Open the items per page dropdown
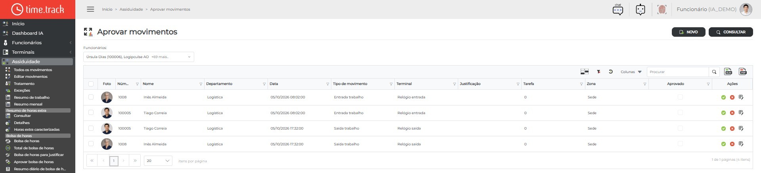Viewport: 761px width, 173px height. click(x=158, y=161)
